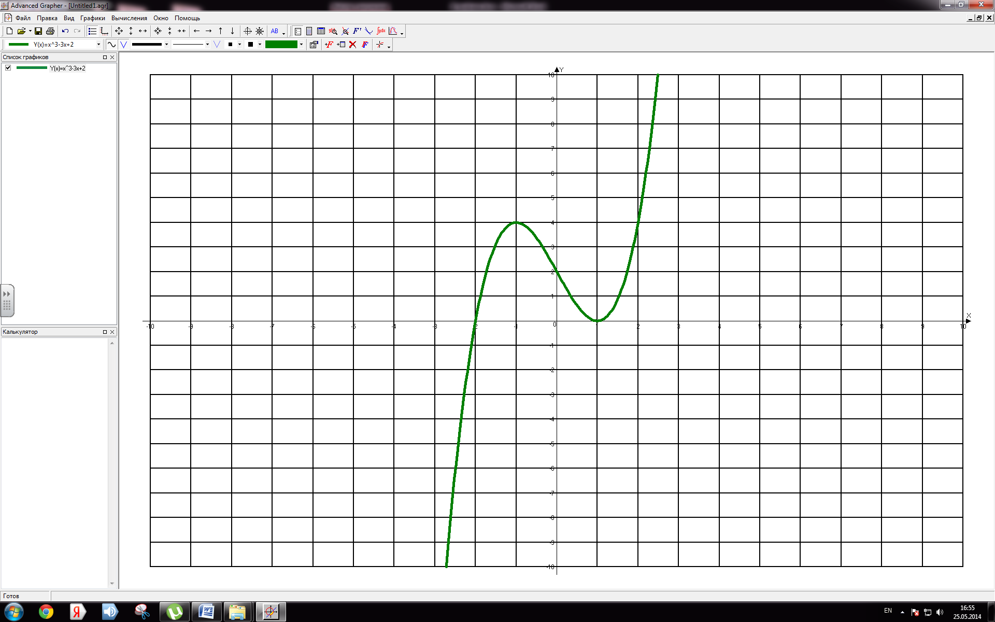
Task: Click the Save file toolbar icon
Action: coord(38,31)
